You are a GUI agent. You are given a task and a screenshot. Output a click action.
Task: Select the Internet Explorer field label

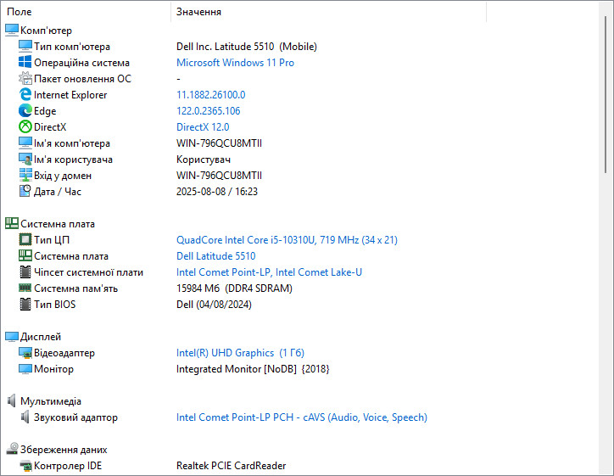pos(70,95)
